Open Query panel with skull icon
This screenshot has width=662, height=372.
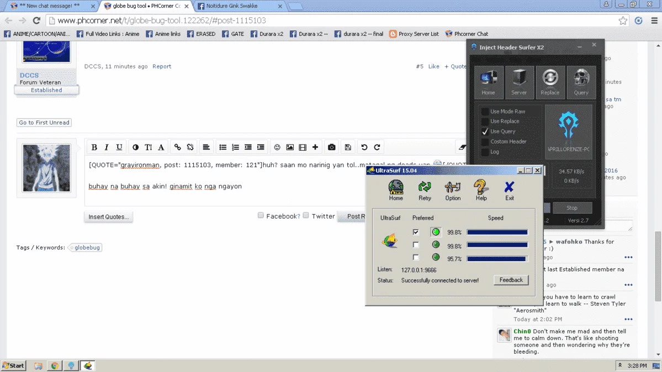coord(581,82)
